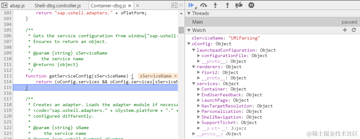Resume script execution
360x139 pixels.
(x=191, y=5)
